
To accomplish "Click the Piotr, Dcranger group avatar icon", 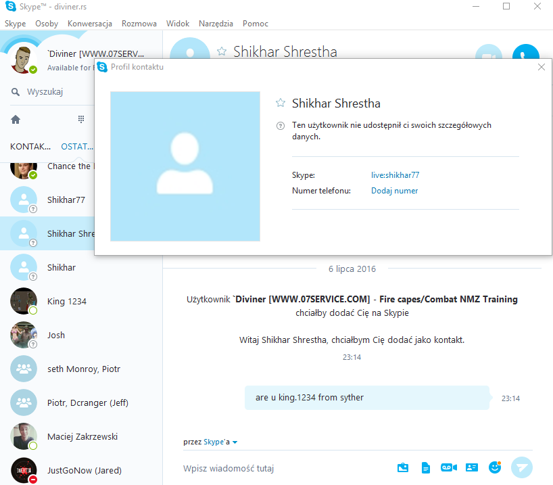I will (x=24, y=402).
